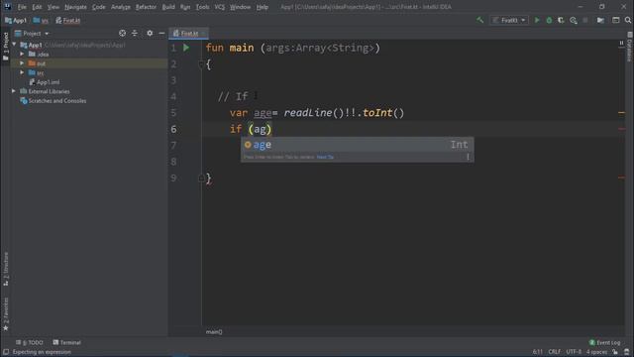Viewport: 634px width, 357px height.
Task: Open the File menu
Action: [x=22, y=7]
